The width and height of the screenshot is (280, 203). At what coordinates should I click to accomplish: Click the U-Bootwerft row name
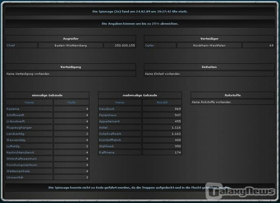click(15, 121)
